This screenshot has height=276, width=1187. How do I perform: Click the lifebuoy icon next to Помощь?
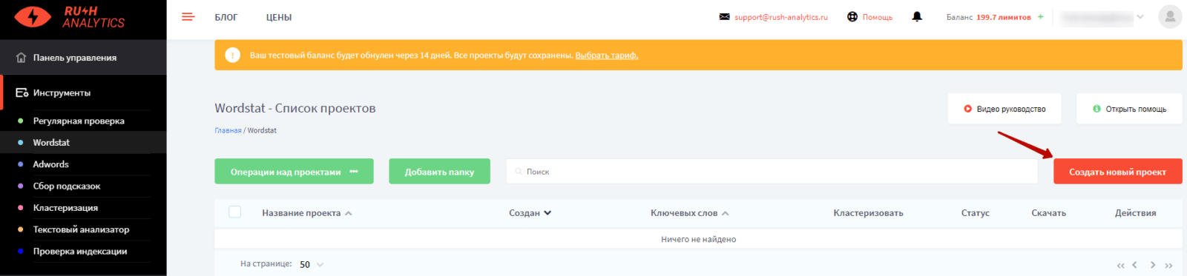852,16
